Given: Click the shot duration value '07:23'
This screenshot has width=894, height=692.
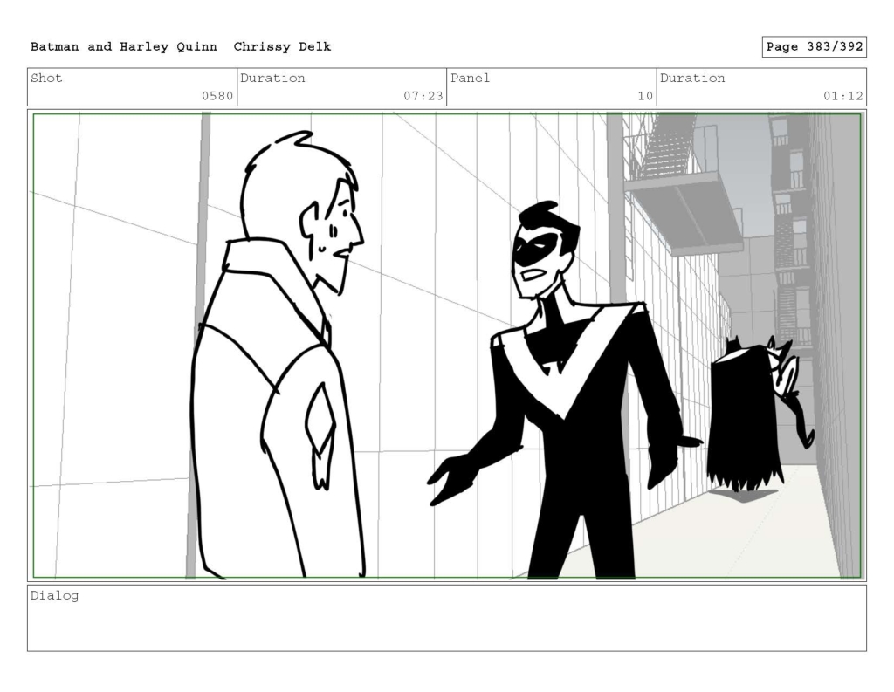Looking at the screenshot, I should (x=423, y=96).
